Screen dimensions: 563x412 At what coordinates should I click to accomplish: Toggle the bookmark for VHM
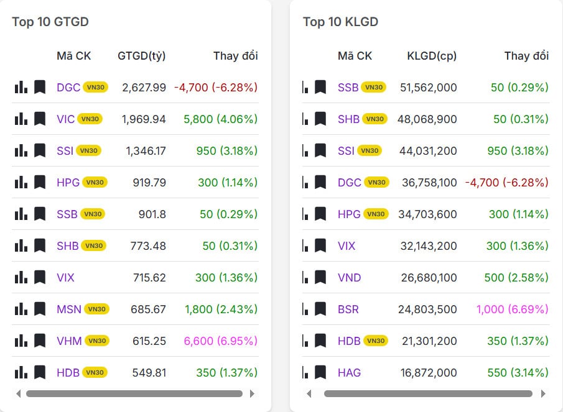40,341
